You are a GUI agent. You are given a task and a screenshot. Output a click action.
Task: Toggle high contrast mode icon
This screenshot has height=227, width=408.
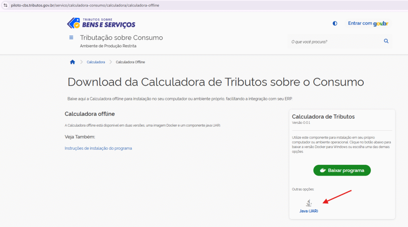[335, 23]
